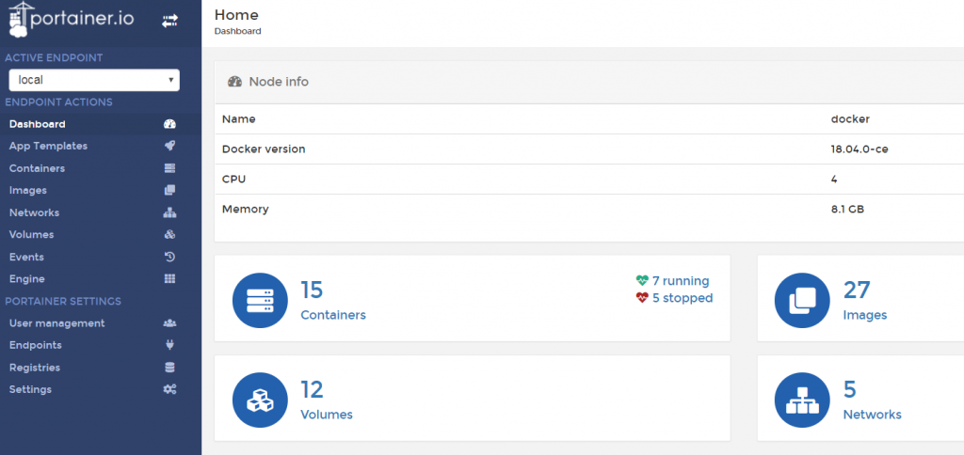Screen dimensions: 964x455
Task: Click the portainer.io logo
Action: (72, 20)
